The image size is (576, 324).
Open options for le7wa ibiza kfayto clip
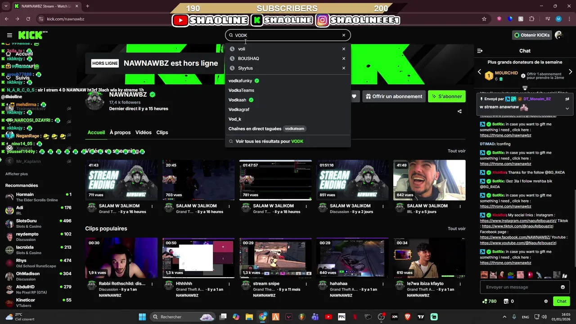[460, 284]
